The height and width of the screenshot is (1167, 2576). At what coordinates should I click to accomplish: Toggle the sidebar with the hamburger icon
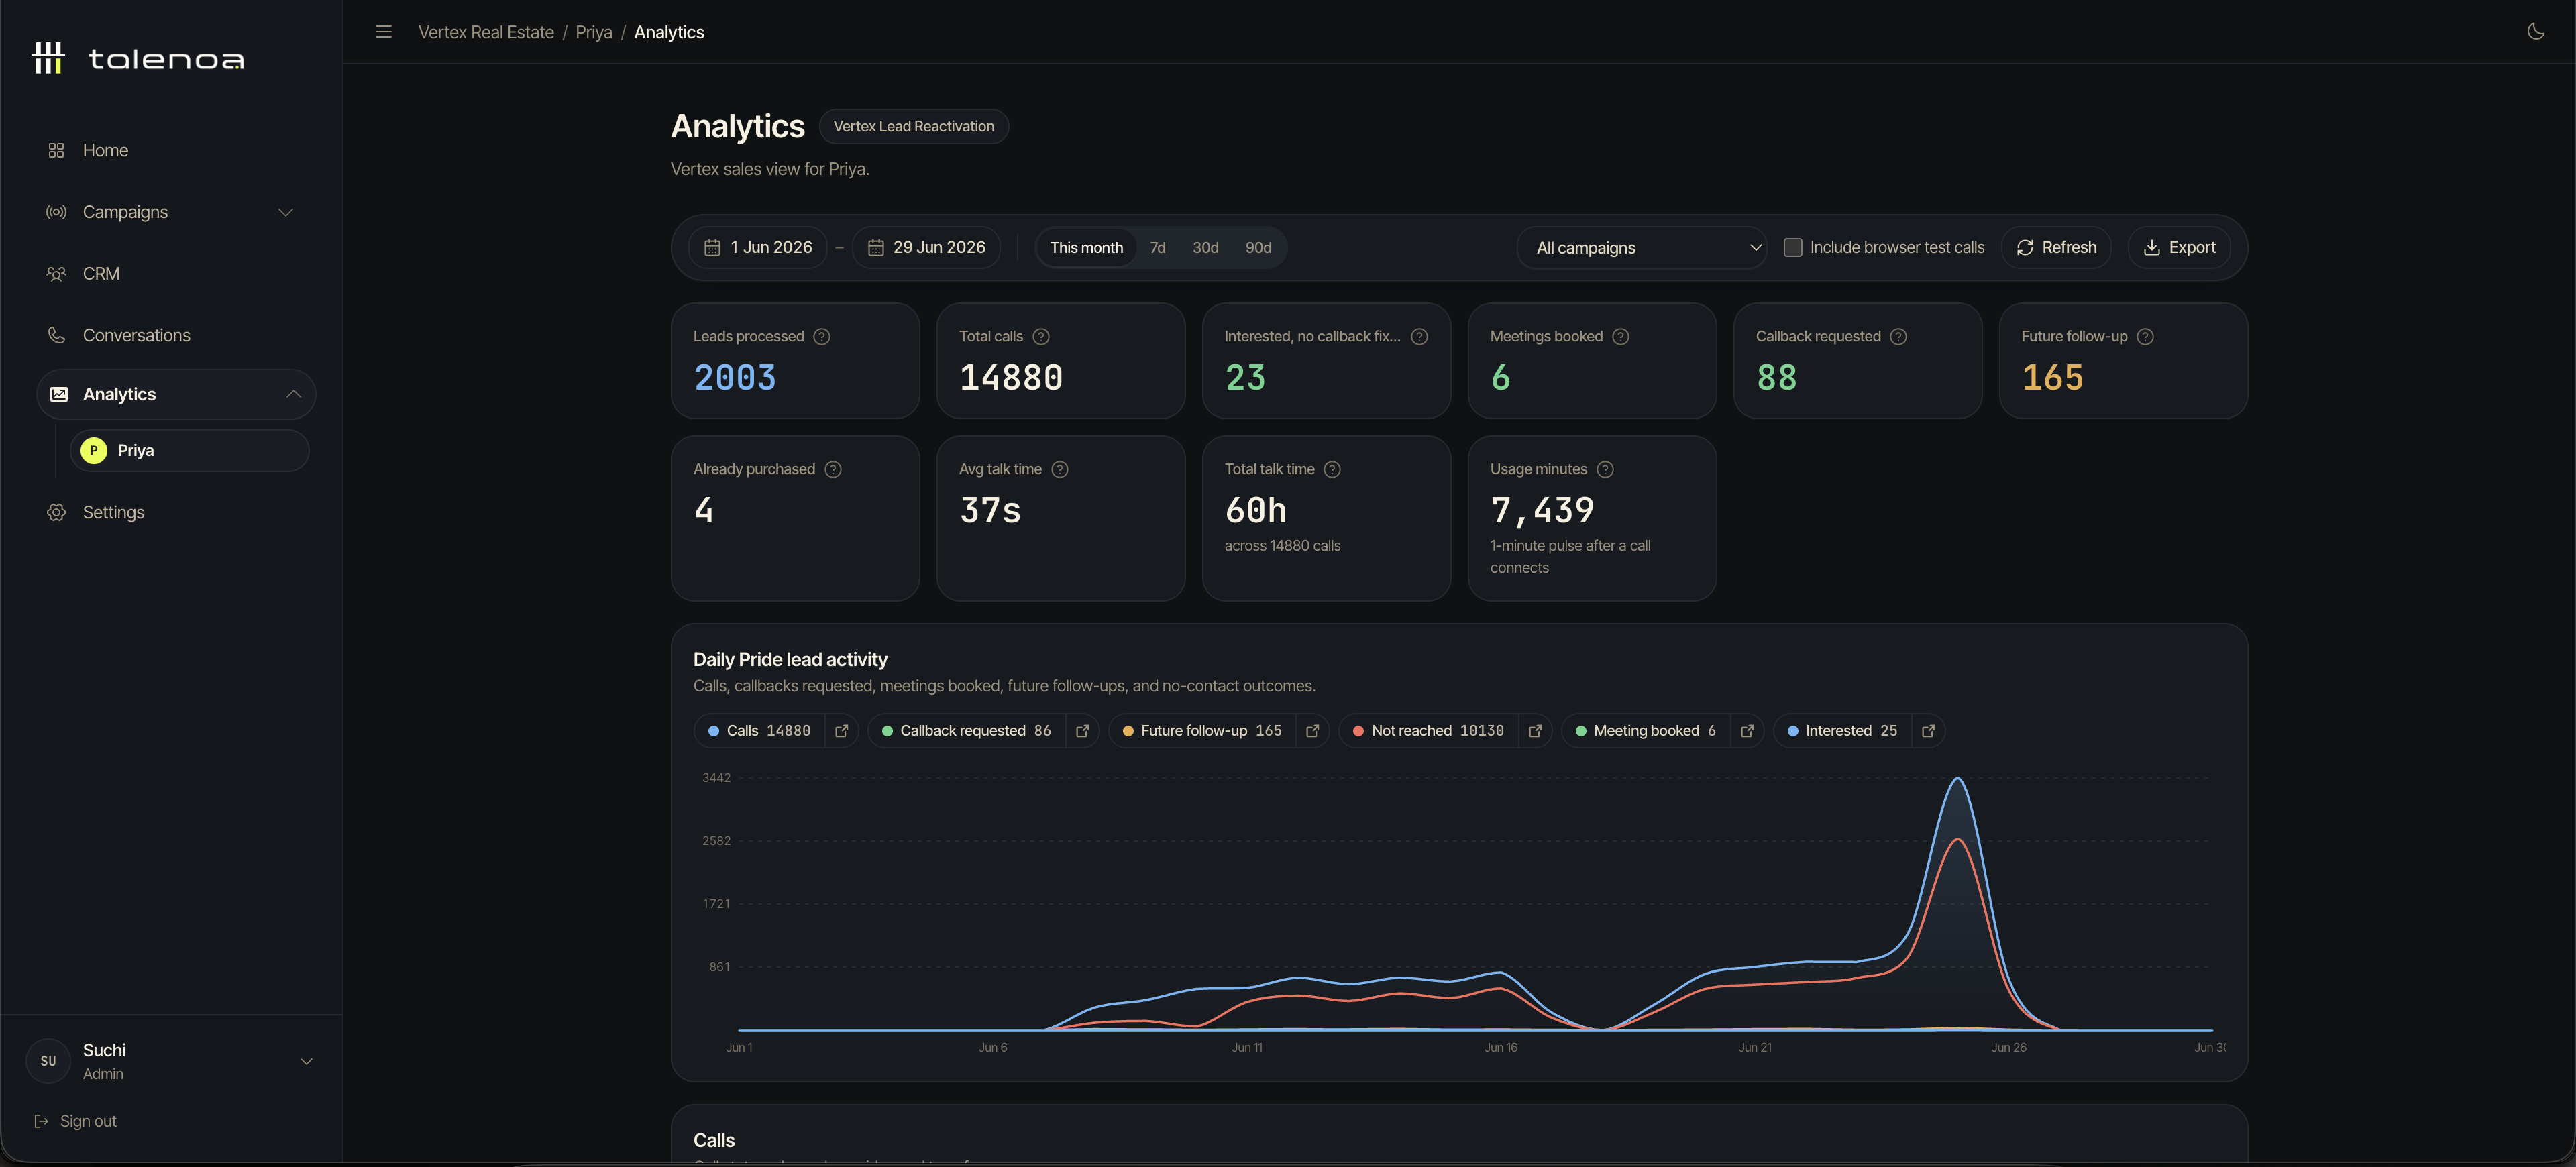(x=383, y=32)
